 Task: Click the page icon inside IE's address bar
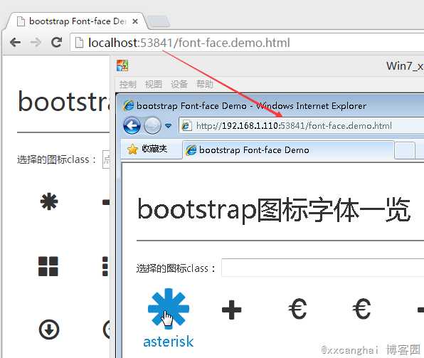tap(186, 126)
